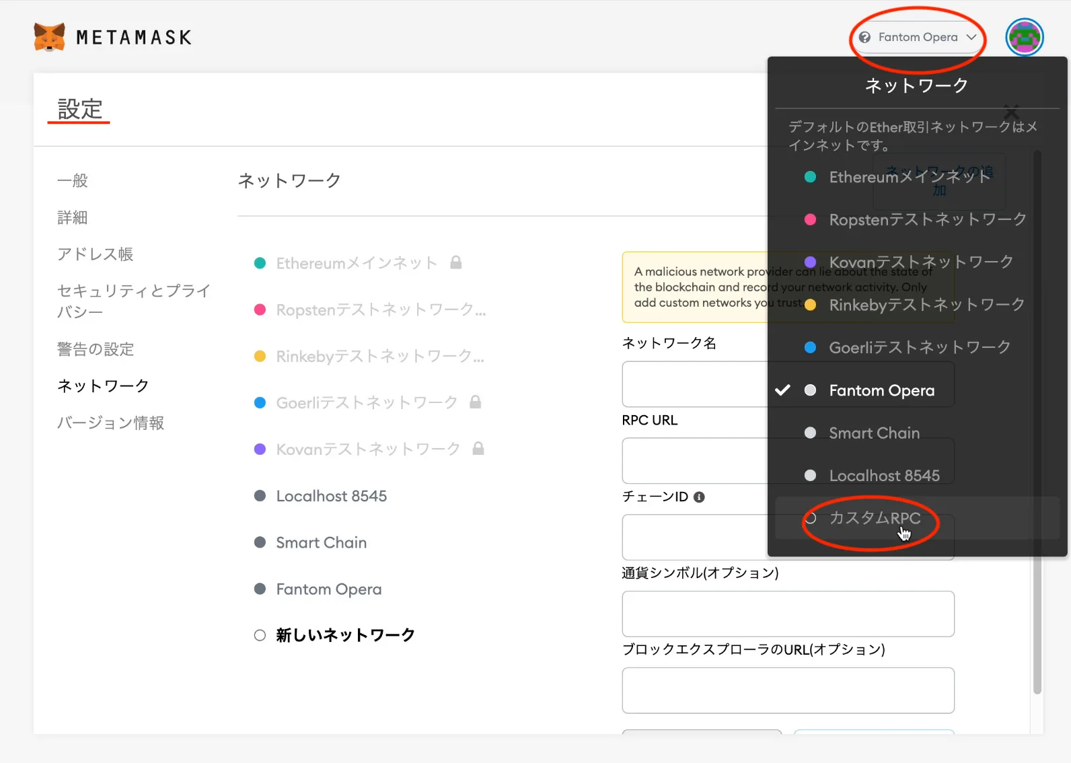The width and height of the screenshot is (1071, 763).
Task: Click lock icon beside Goerli network
Action: click(x=476, y=402)
